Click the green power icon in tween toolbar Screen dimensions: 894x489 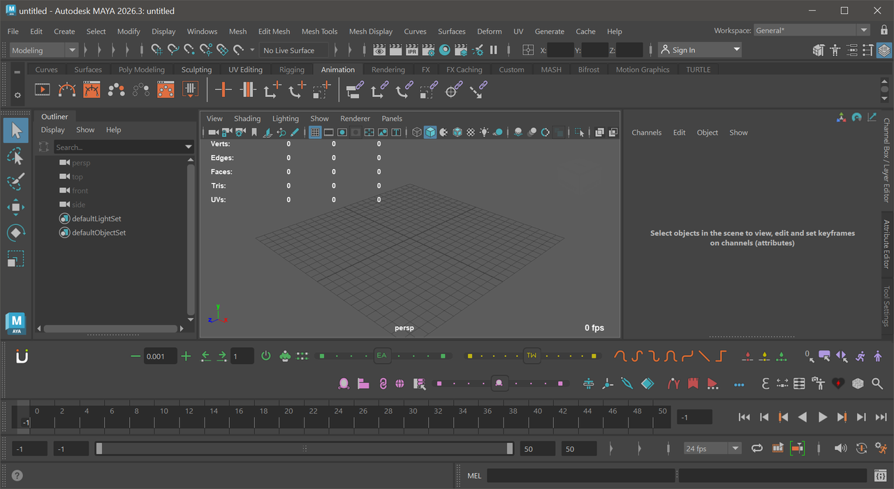pyautogui.click(x=265, y=356)
